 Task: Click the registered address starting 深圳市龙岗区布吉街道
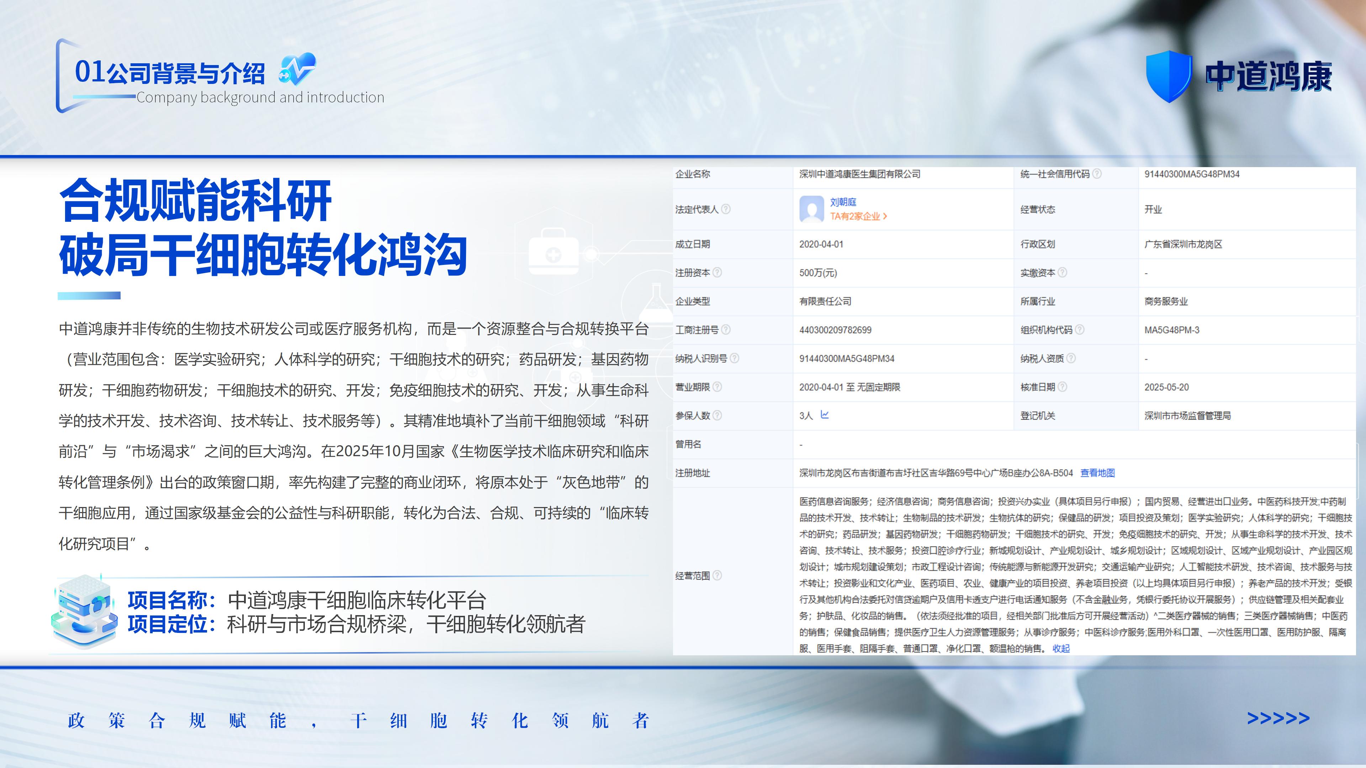pos(936,473)
